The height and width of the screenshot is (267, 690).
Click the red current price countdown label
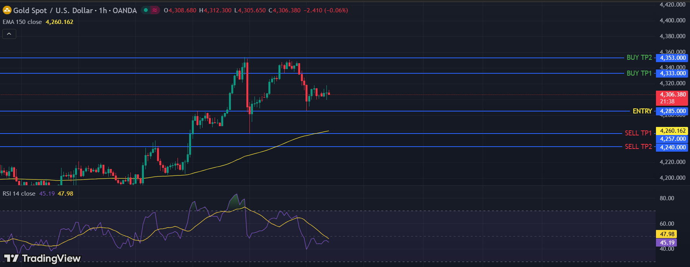coord(673,98)
